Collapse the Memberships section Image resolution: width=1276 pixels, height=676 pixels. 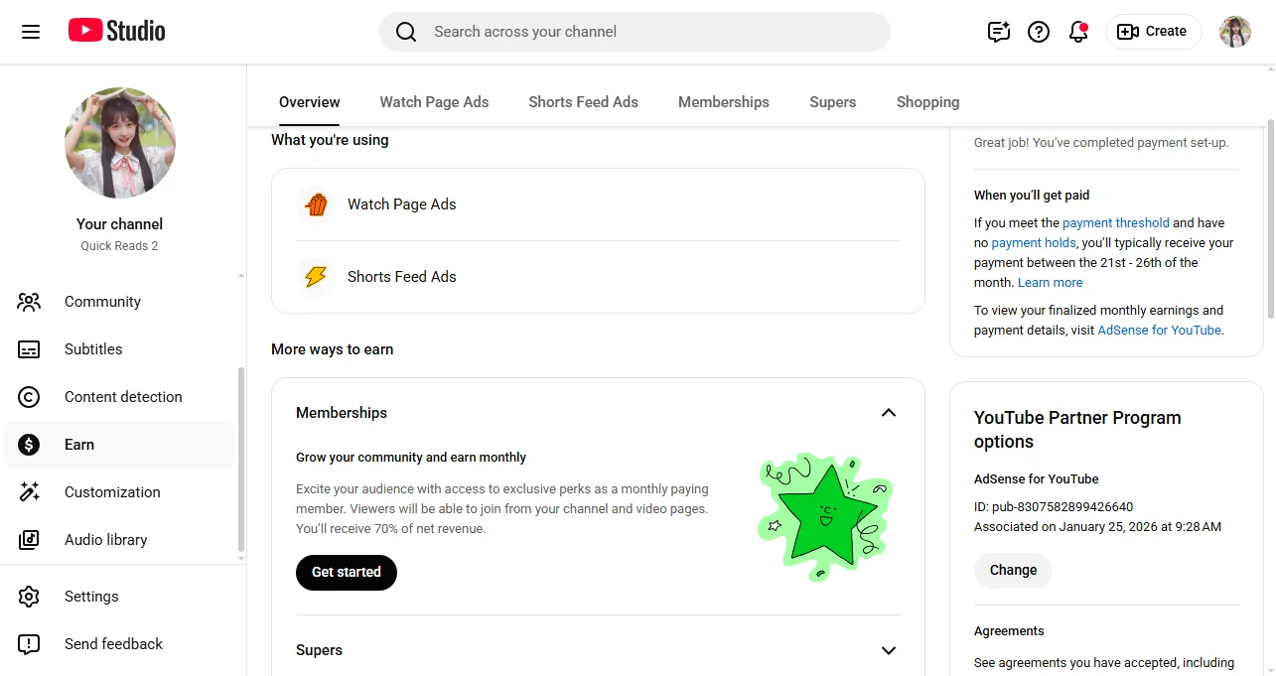pyautogui.click(x=889, y=413)
